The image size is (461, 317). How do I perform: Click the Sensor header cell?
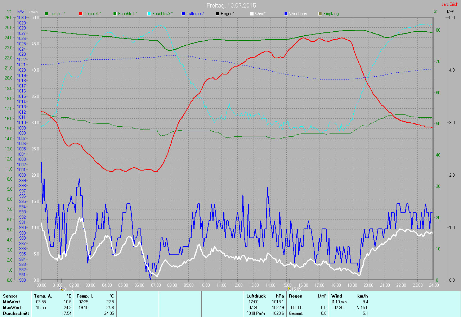[x=10, y=296]
